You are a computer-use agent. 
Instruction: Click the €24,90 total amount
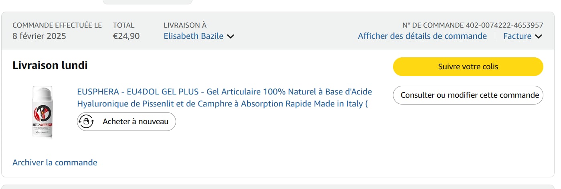tap(126, 36)
